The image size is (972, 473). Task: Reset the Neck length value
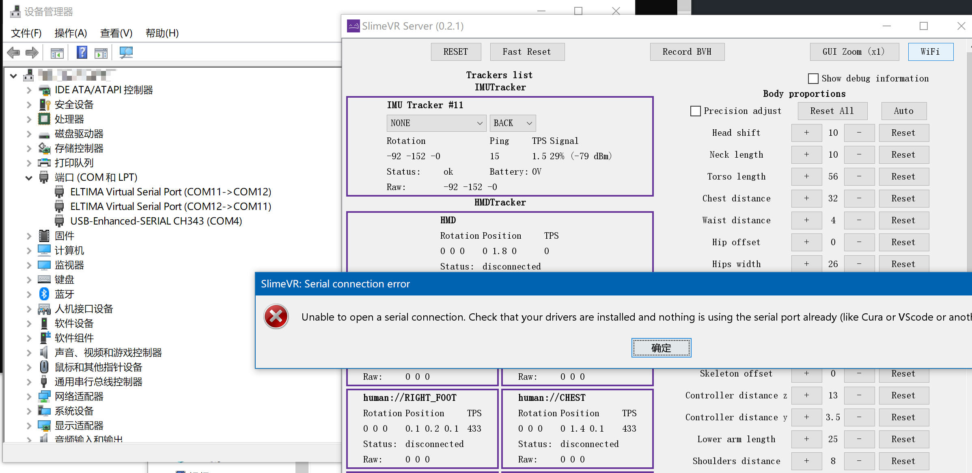(x=903, y=154)
